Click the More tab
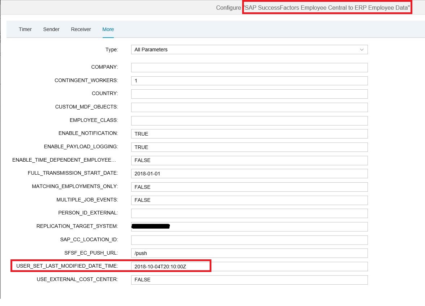 click(108, 29)
